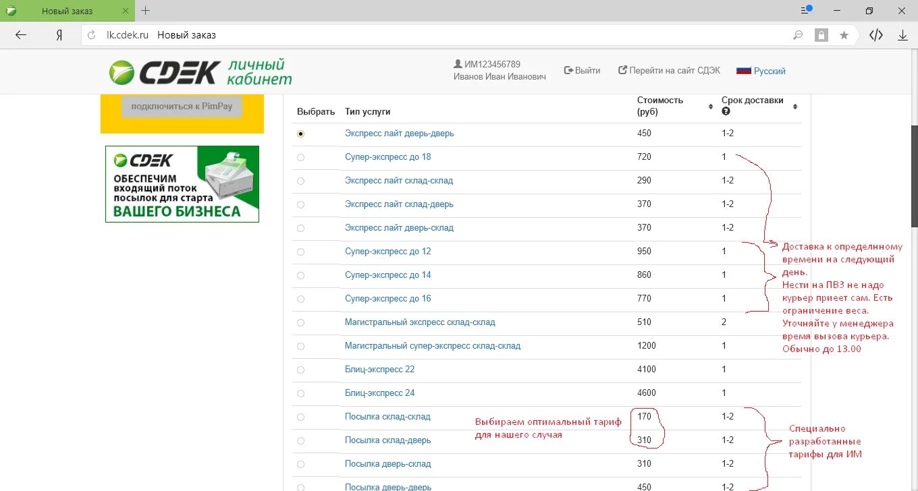Select Экспресс лайт склад-дверь radio button
The height and width of the screenshot is (491, 918).
[300, 204]
